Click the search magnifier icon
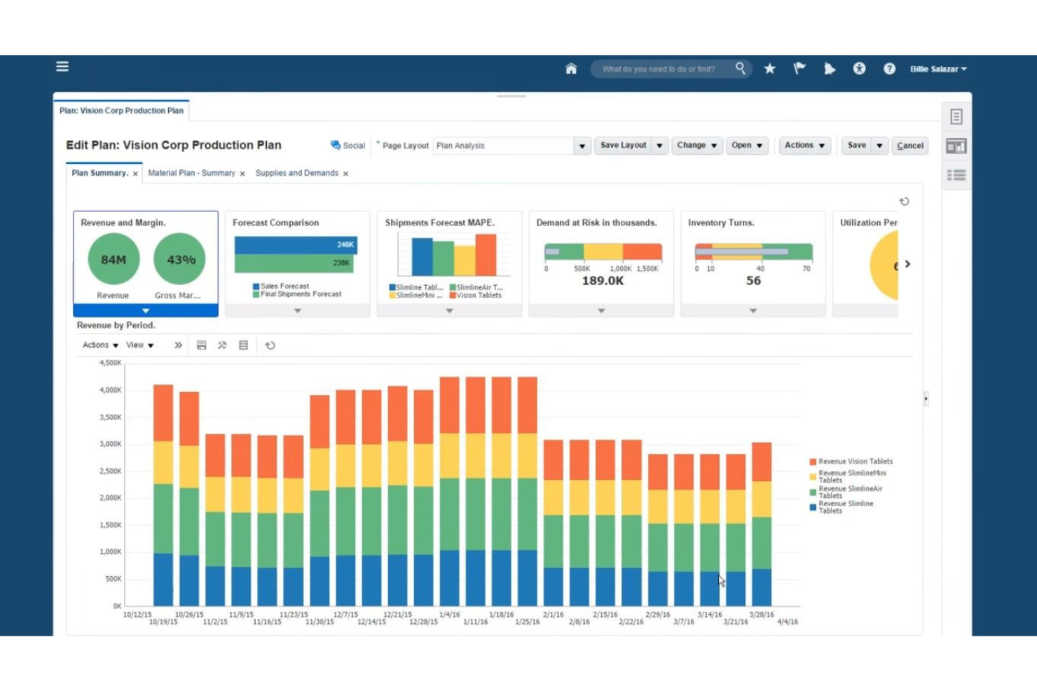Image resolution: width=1037 pixels, height=691 pixels. pyautogui.click(x=741, y=68)
